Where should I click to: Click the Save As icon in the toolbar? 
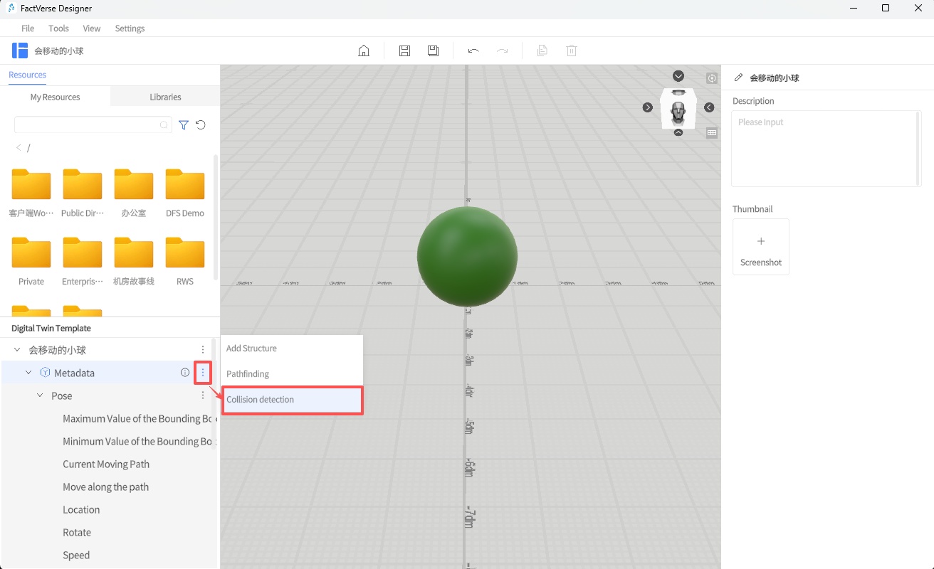(x=433, y=50)
